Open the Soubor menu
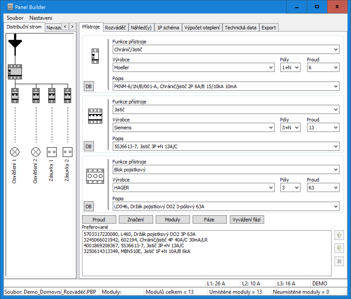This screenshot has width=351, height=299. (x=15, y=18)
